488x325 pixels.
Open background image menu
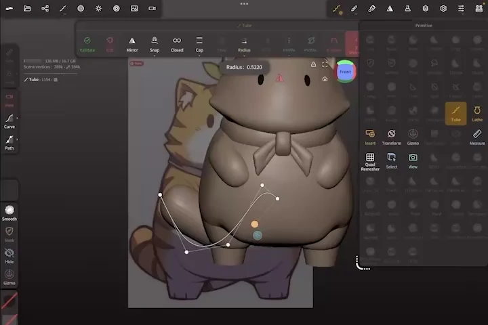(134, 8)
